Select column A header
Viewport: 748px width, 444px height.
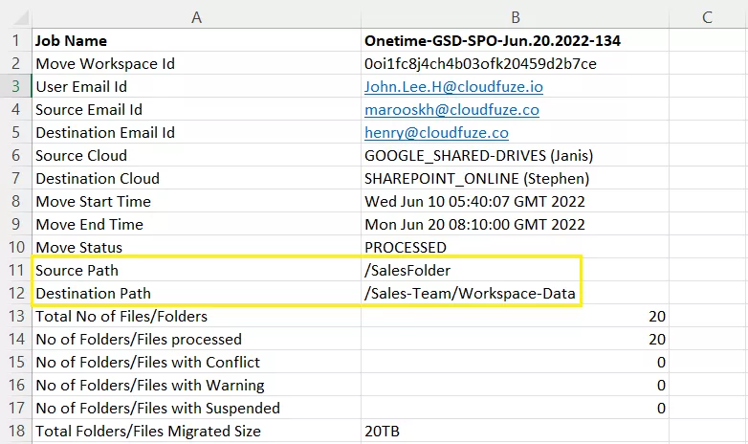[x=196, y=17]
